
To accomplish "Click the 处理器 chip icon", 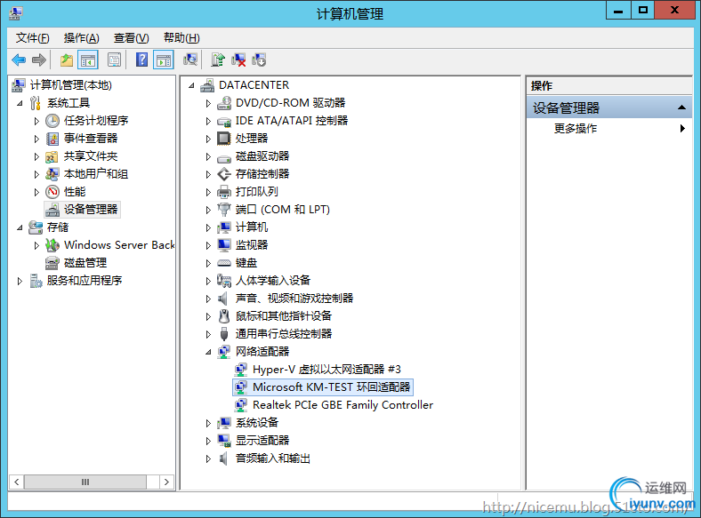I will (224, 139).
